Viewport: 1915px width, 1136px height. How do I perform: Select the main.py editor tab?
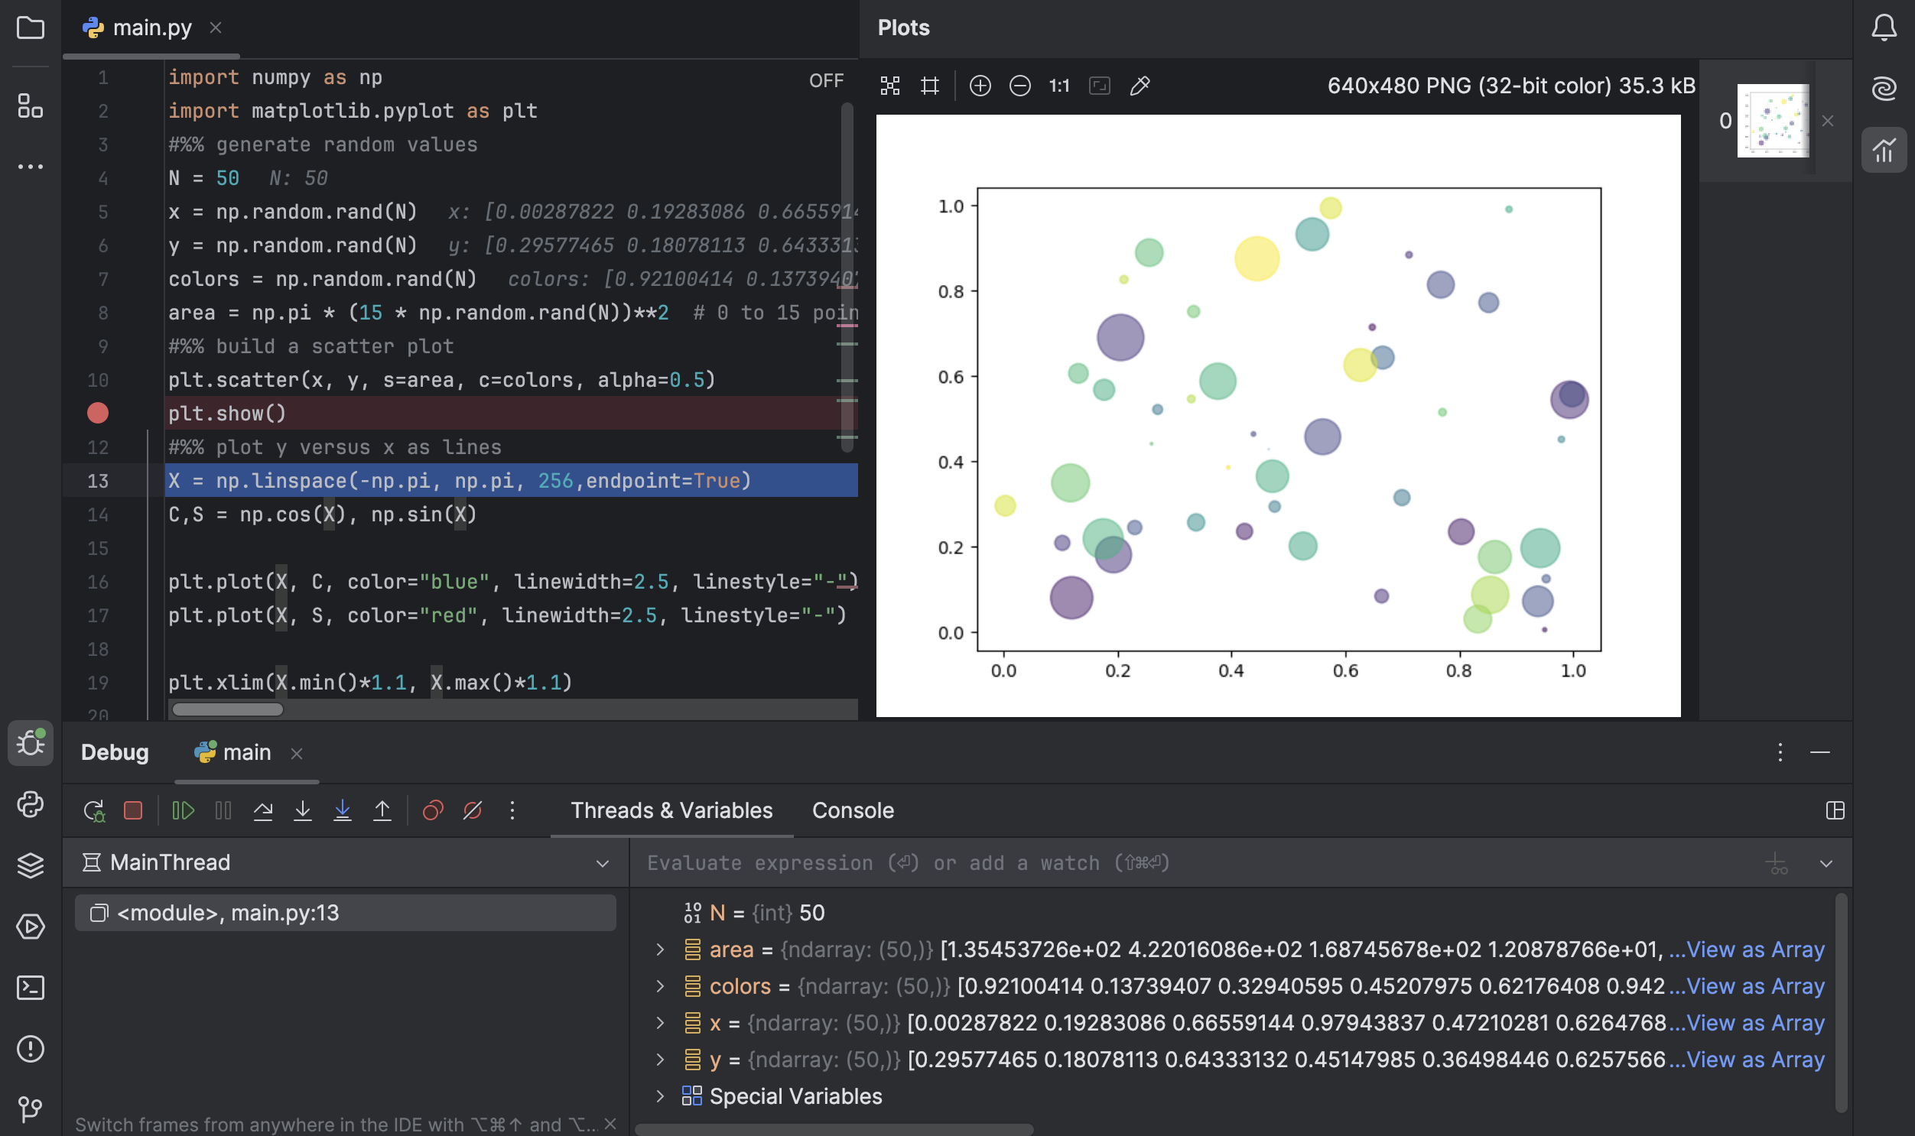pyautogui.click(x=151, y=28)
